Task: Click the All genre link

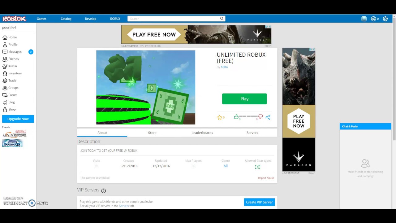Action: coord(226,166)
